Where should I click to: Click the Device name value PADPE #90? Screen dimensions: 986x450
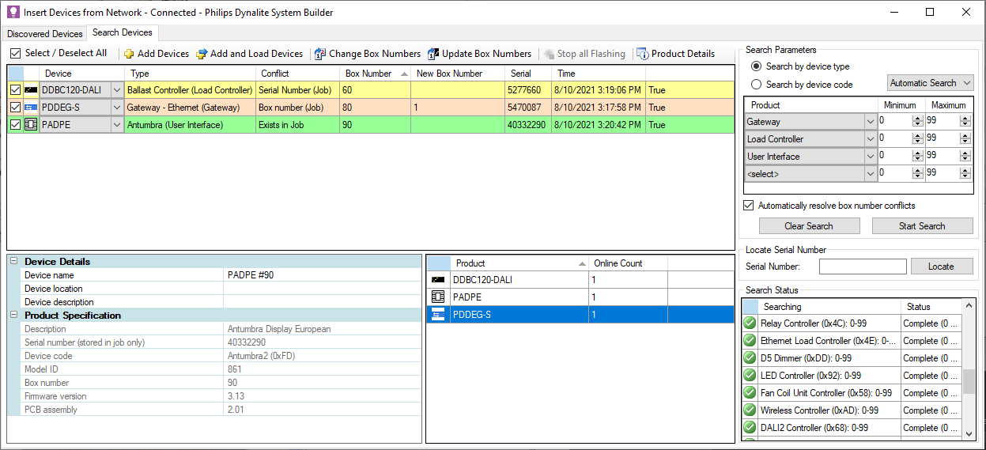coord(323,275)
